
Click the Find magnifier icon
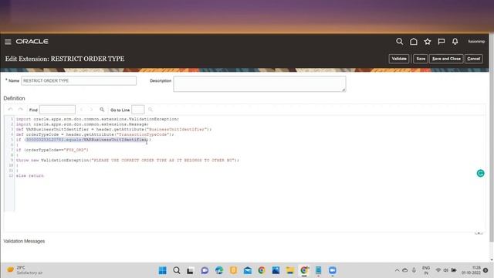[x=102, y=110]
